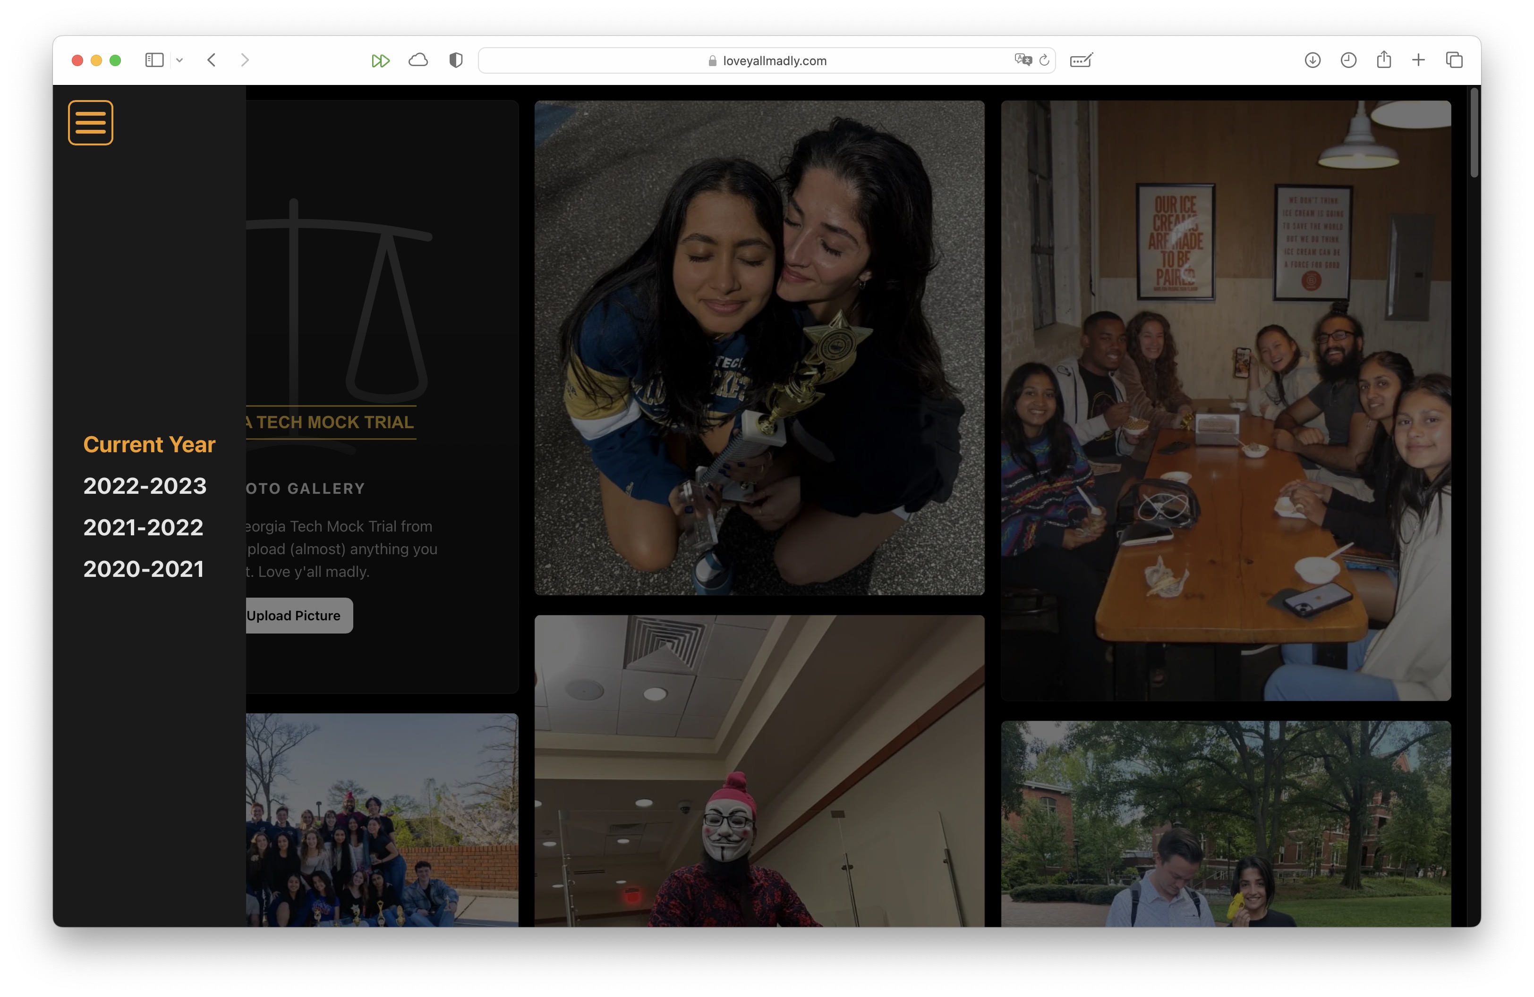Show the tab overview icon
Screen dimensions: 1534x997
(x=1454, y=60)
